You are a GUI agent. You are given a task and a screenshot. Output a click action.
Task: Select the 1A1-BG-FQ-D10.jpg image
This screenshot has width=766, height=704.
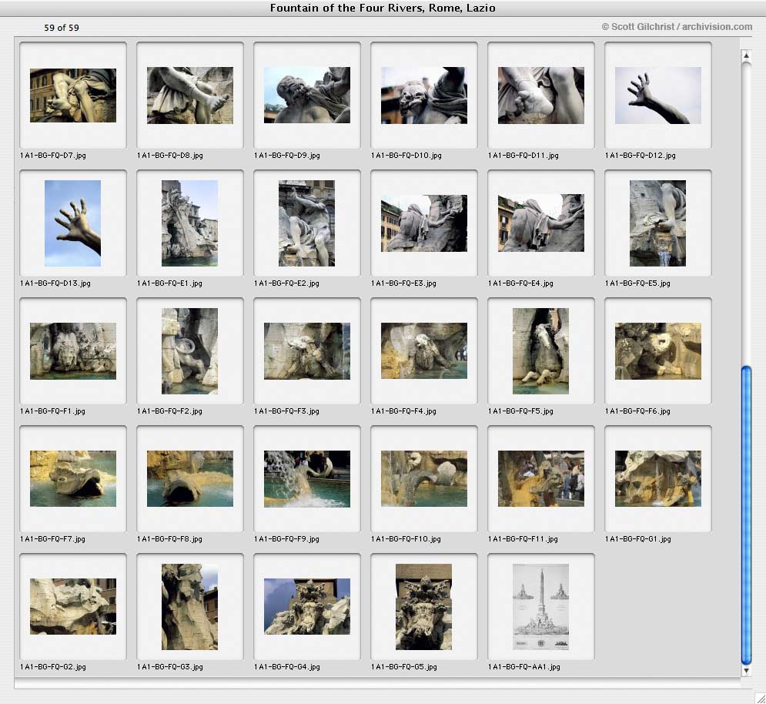pos(424,96)
